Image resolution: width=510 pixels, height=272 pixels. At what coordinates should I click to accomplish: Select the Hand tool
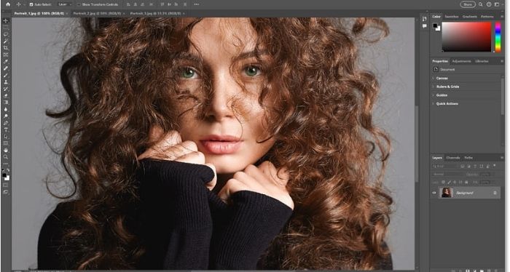[6, 150]
